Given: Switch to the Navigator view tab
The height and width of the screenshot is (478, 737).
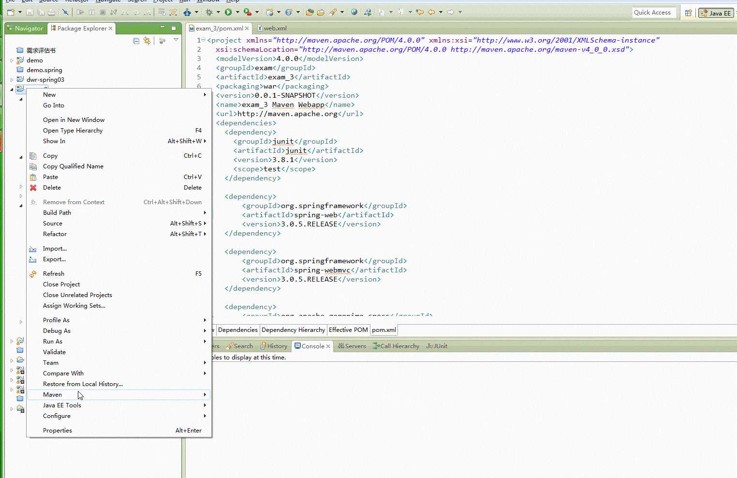Looking at the screenshot, I should (x=25, y=29).
